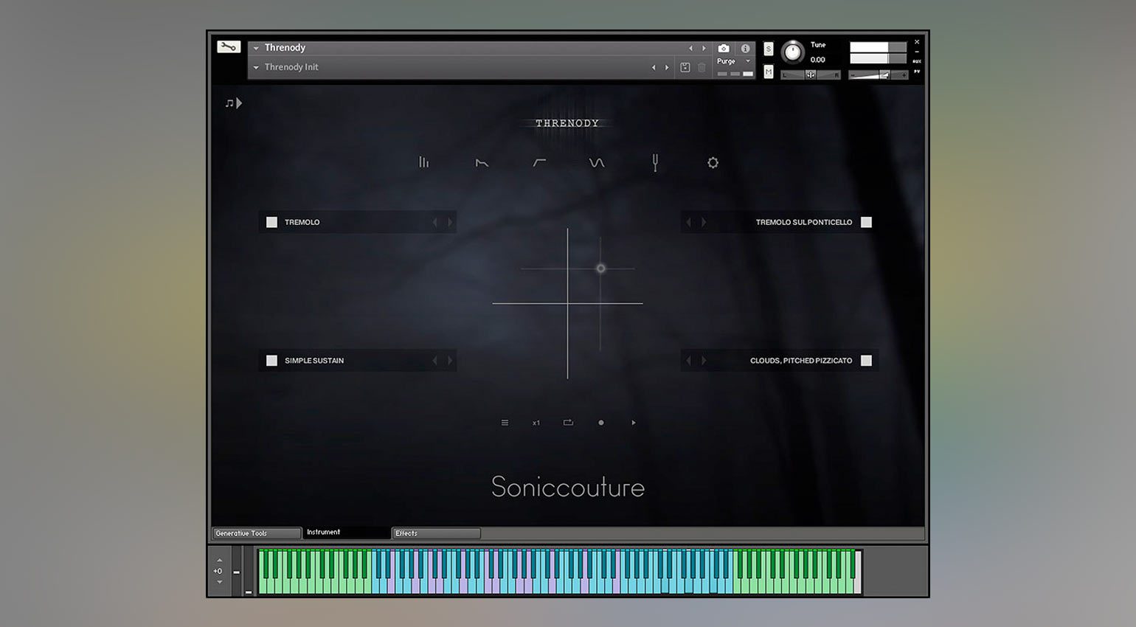The image size is (1136, 627).
Task: Open the tuning fork page icon
Action: point(655,162)
